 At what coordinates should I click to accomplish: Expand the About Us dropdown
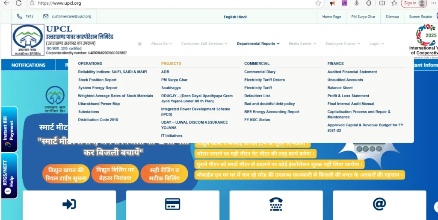point(161,43)
